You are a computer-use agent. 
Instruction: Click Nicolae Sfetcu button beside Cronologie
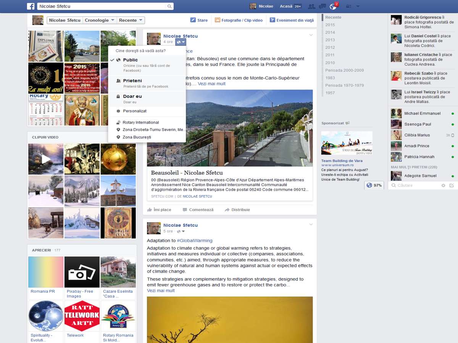65,20
